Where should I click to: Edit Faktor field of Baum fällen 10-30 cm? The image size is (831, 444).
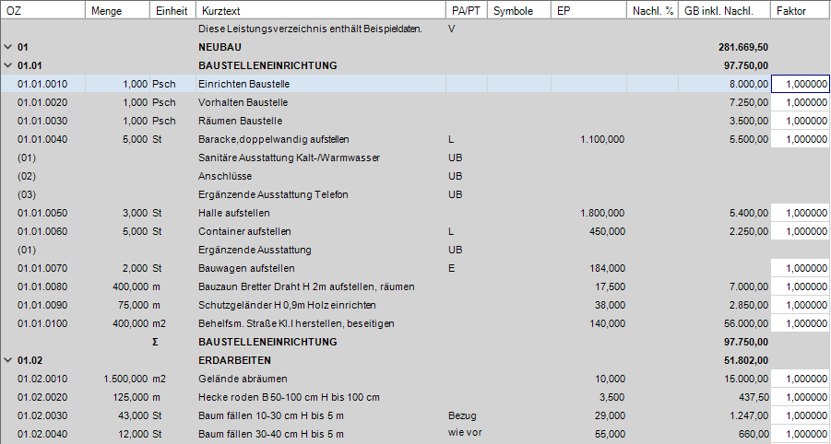(x=801, y=416)
